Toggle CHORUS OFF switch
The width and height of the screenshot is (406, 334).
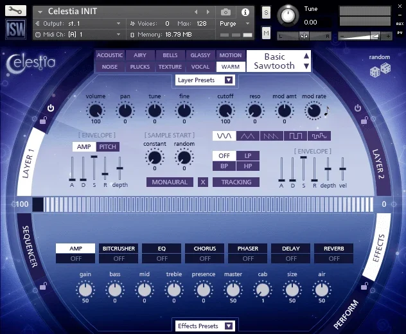coord(204,258)
